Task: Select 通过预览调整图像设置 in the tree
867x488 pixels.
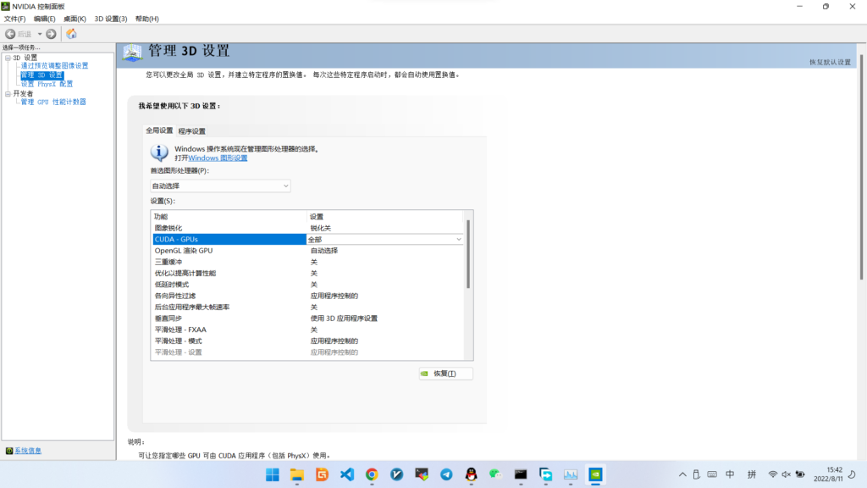Action: [x=54, y=66]
